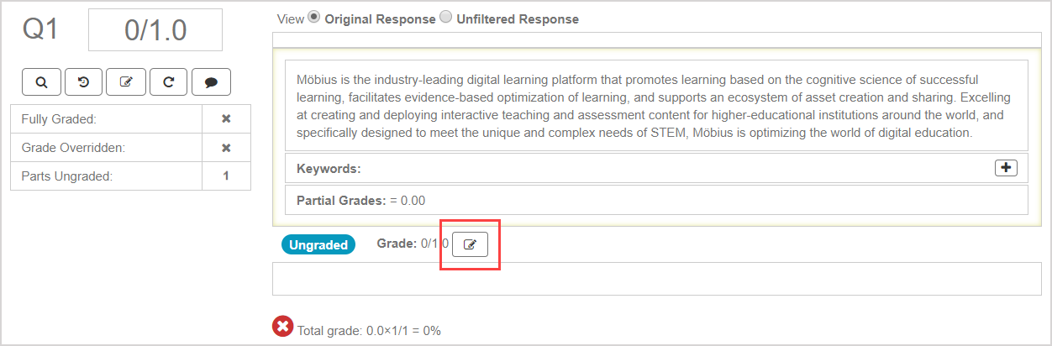This screenshot has width=1052, height=346.
Task: Click the Keywords label
Action: [x=329, y=169]
